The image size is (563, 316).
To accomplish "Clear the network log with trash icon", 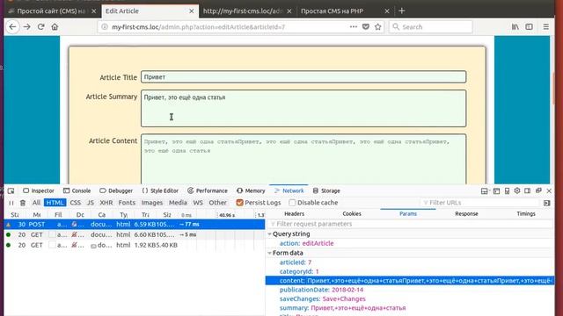I will pyautogui.click(x=23, y=203).
